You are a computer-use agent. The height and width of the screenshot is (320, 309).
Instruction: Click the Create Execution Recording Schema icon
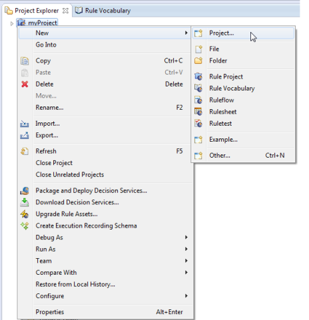pyautogui.click(x=25, y=226)
